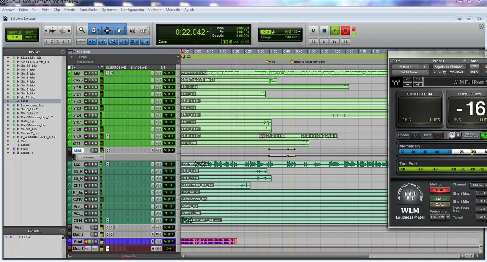Click the COMPAR. button in plugin

[457, 72]
